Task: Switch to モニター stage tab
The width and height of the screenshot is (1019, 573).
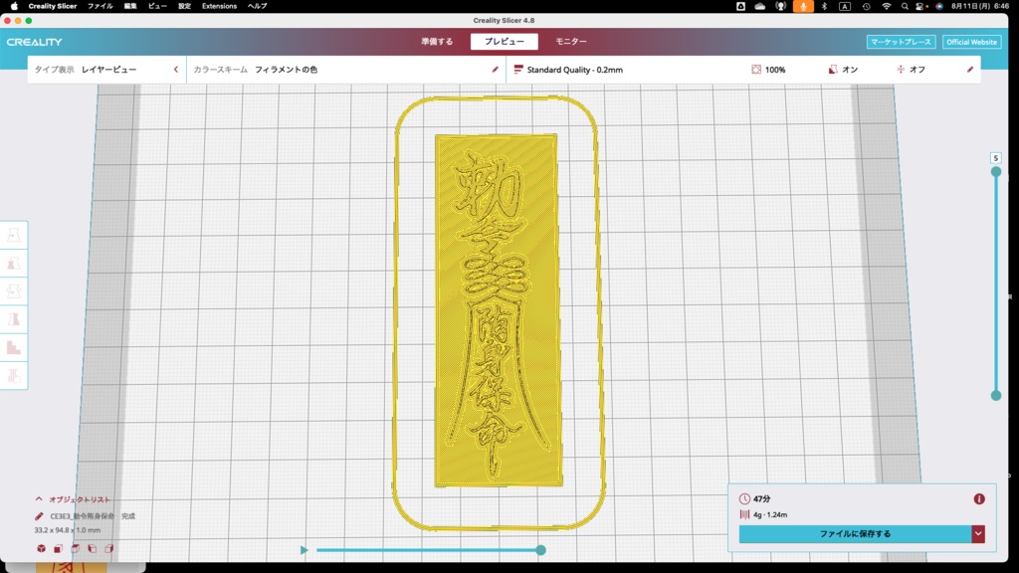Action: pos(571,42)
